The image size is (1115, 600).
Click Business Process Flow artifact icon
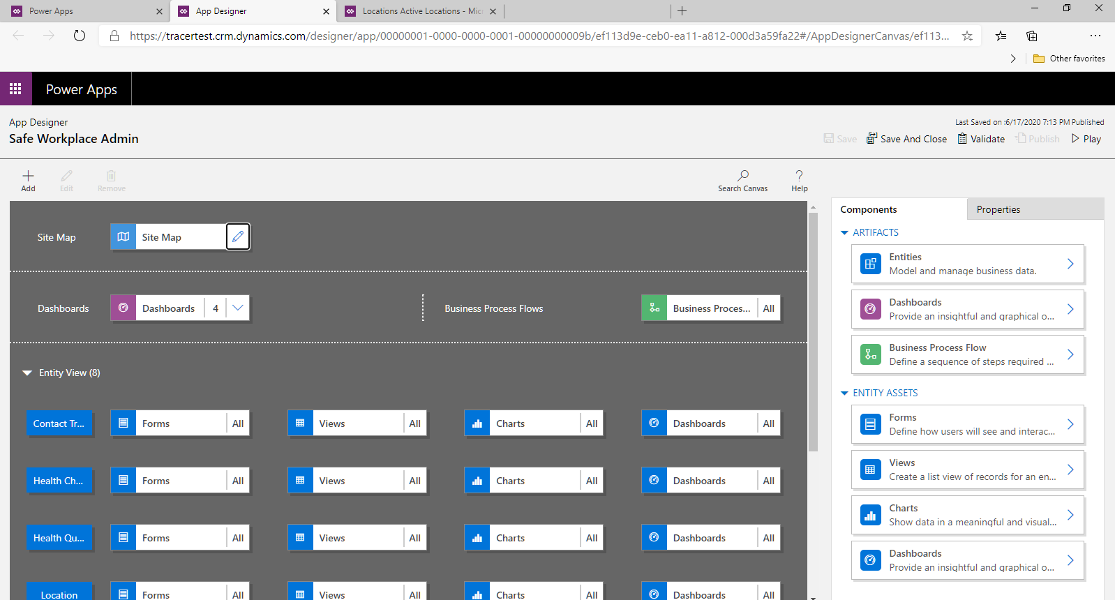(871, 354)
